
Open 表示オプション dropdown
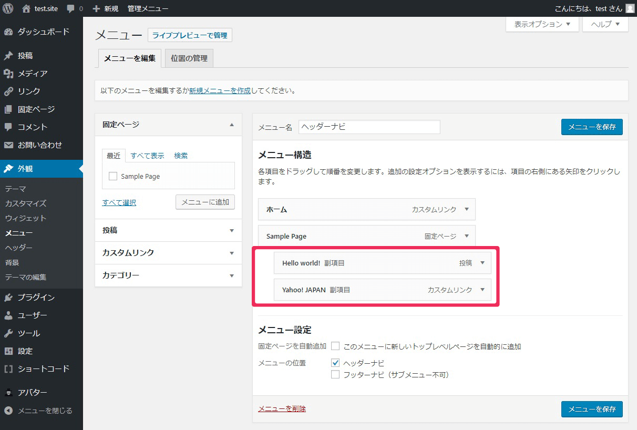(x=542, y=24)
